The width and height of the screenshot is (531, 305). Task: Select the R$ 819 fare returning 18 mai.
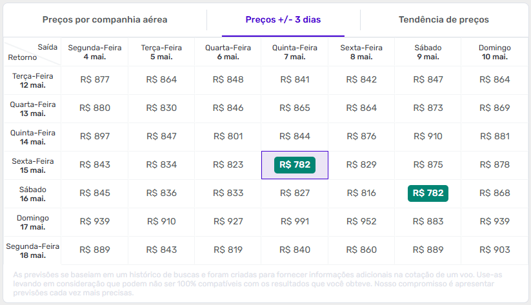coord(228,250)
